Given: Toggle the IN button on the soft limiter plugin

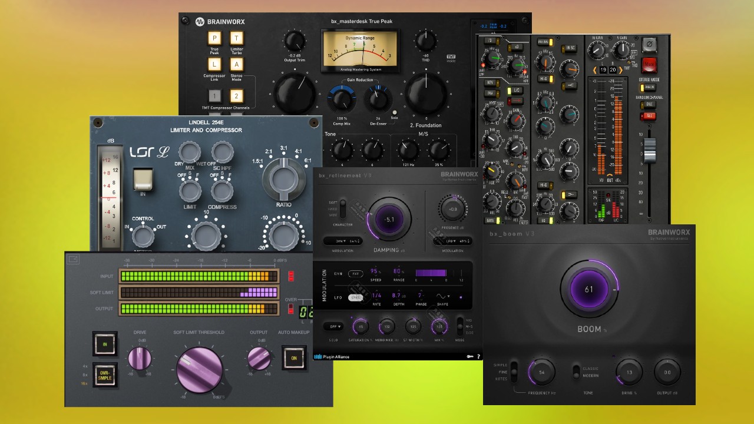Looking at the screenshot, I should point(105,344).
